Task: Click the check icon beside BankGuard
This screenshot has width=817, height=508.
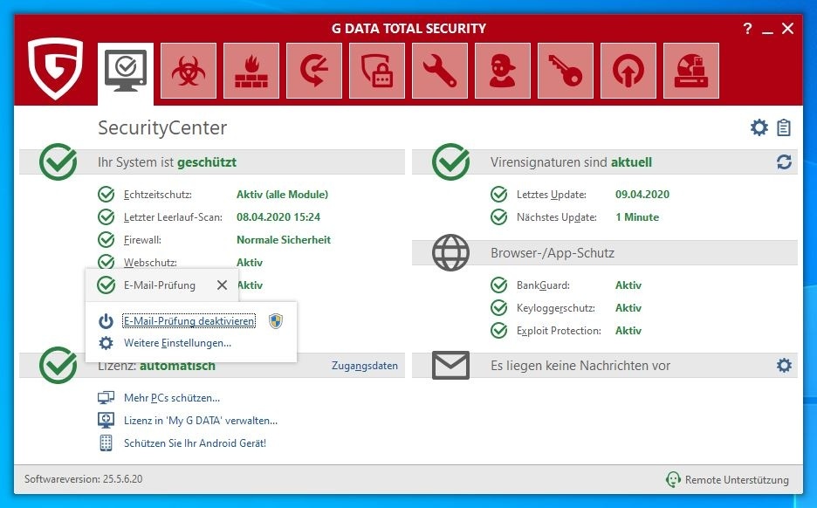Action: (x=498, y=285)
